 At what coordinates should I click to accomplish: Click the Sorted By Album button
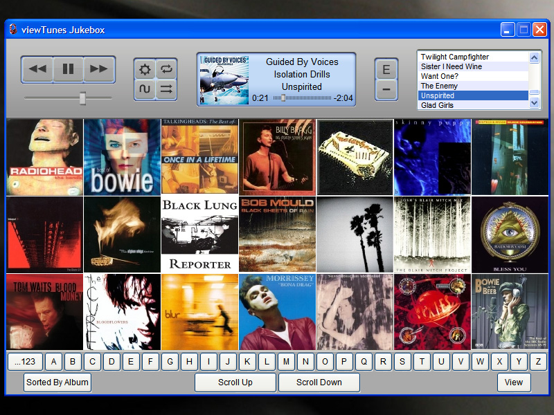[x=57, y=382]
